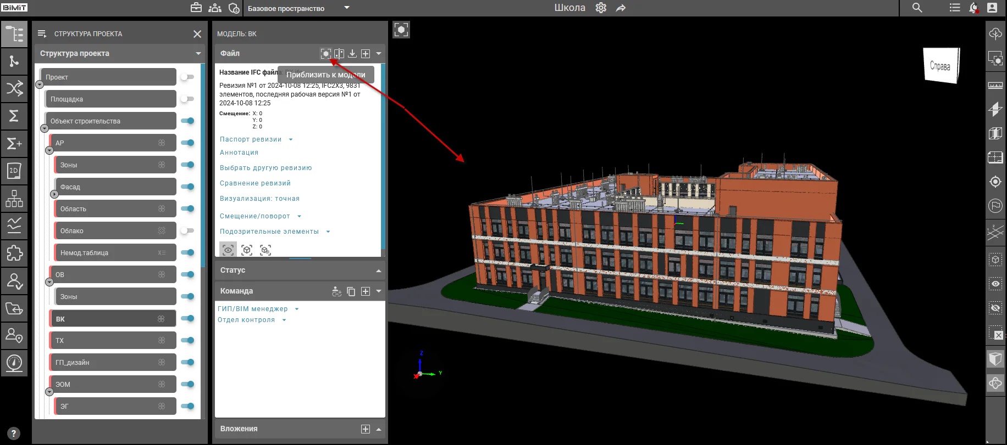Turn off the ВК model toggle
The image size is (1007, 445).
pyautogui.click(x=187, y=318)
